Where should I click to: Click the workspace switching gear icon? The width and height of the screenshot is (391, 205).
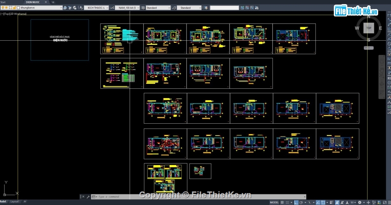pyautogui.click(x=359, y=202)
